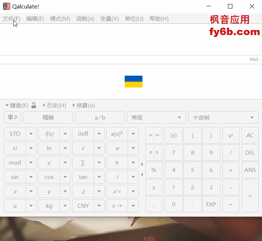Click the a(x)^b factorize button
Image resolution: width=262 pixels, height=241 pixels.
click(117, 134)
